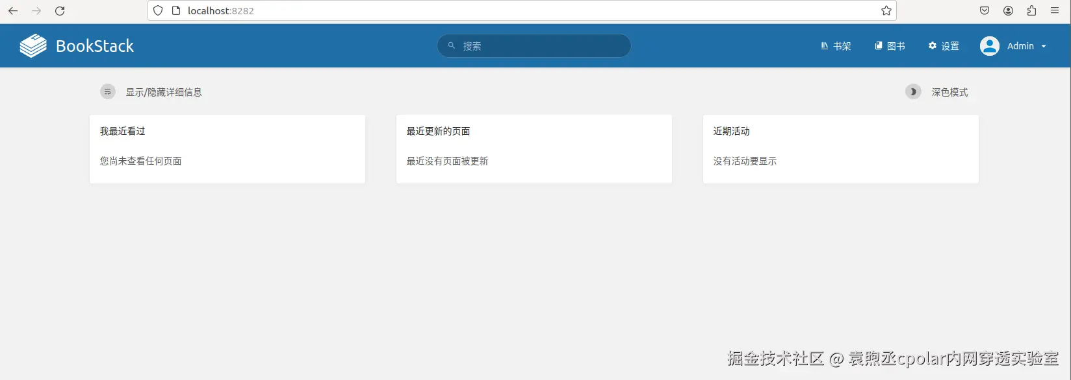Enable 深色模式 dark mode
The image size is (1071, 380).
coord(949,92)
